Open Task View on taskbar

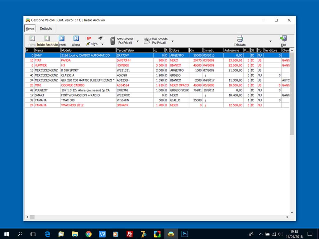point(33,234)
